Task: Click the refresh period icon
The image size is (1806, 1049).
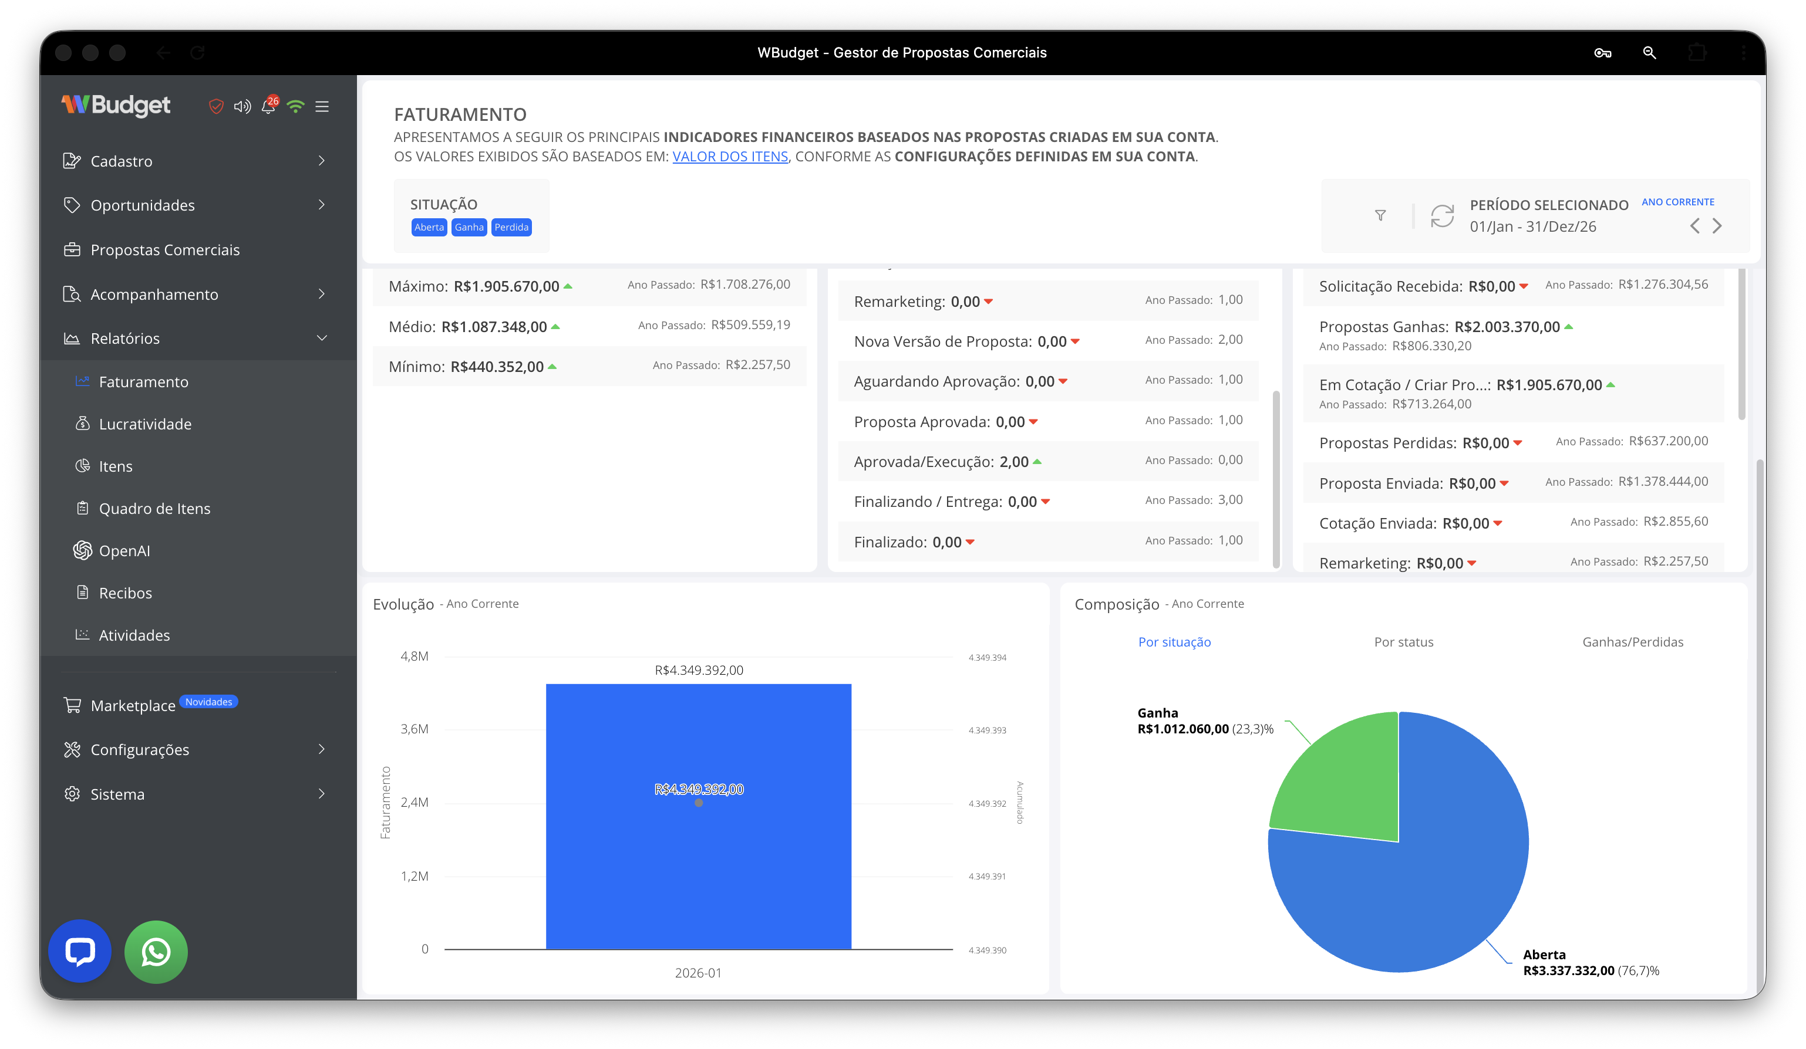Action: tap(1442, 215)
